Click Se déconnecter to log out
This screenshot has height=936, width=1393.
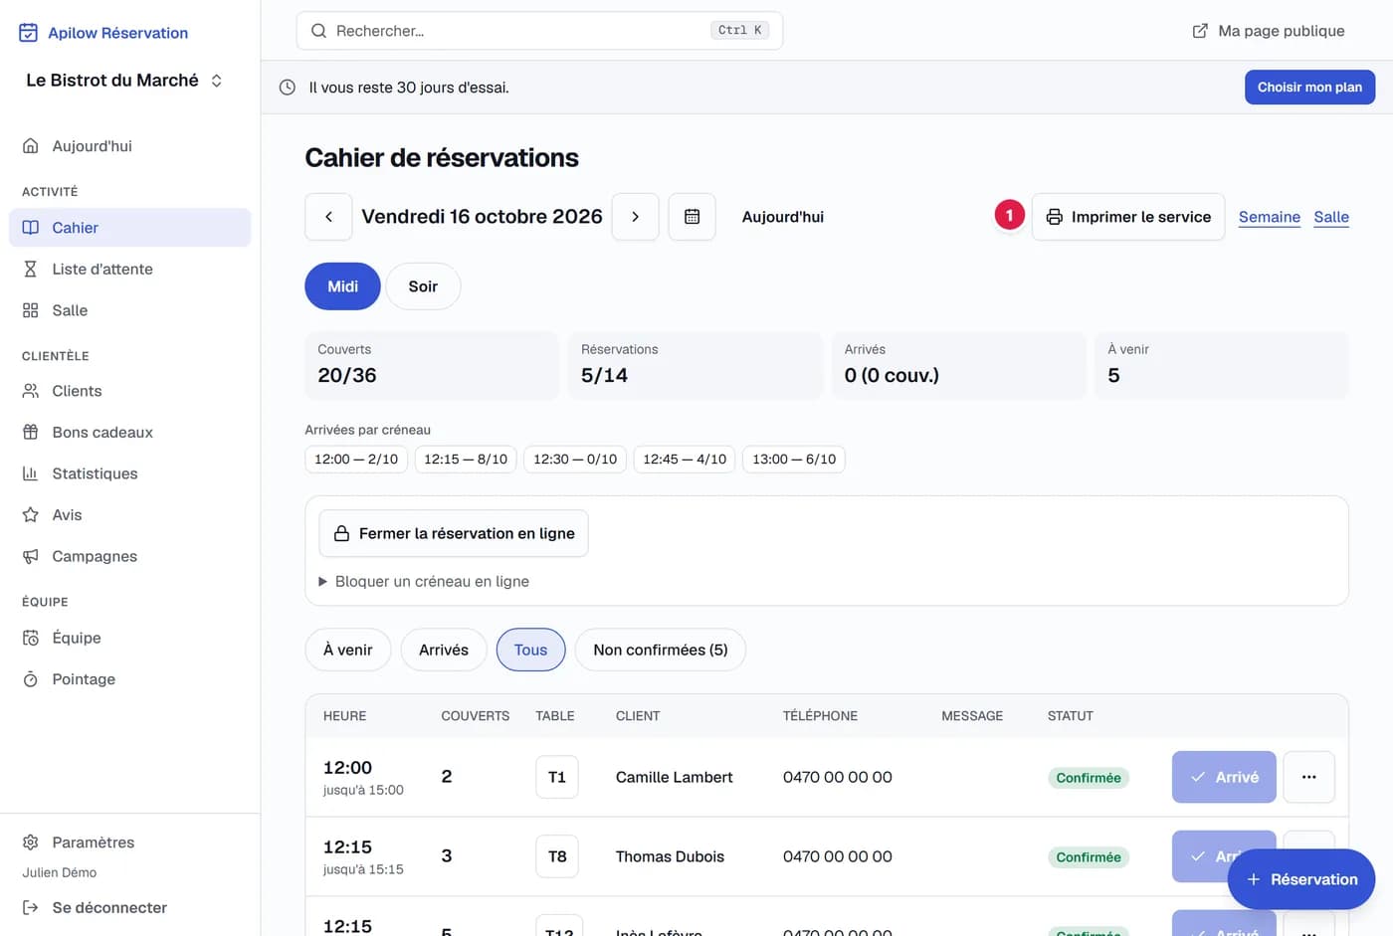coord(129,907)
